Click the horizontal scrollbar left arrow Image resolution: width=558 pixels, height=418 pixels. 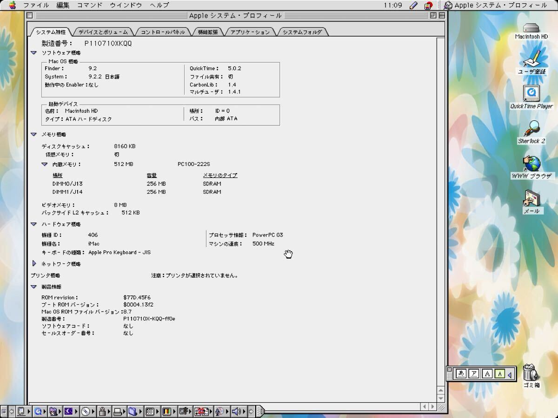(425, 407)
